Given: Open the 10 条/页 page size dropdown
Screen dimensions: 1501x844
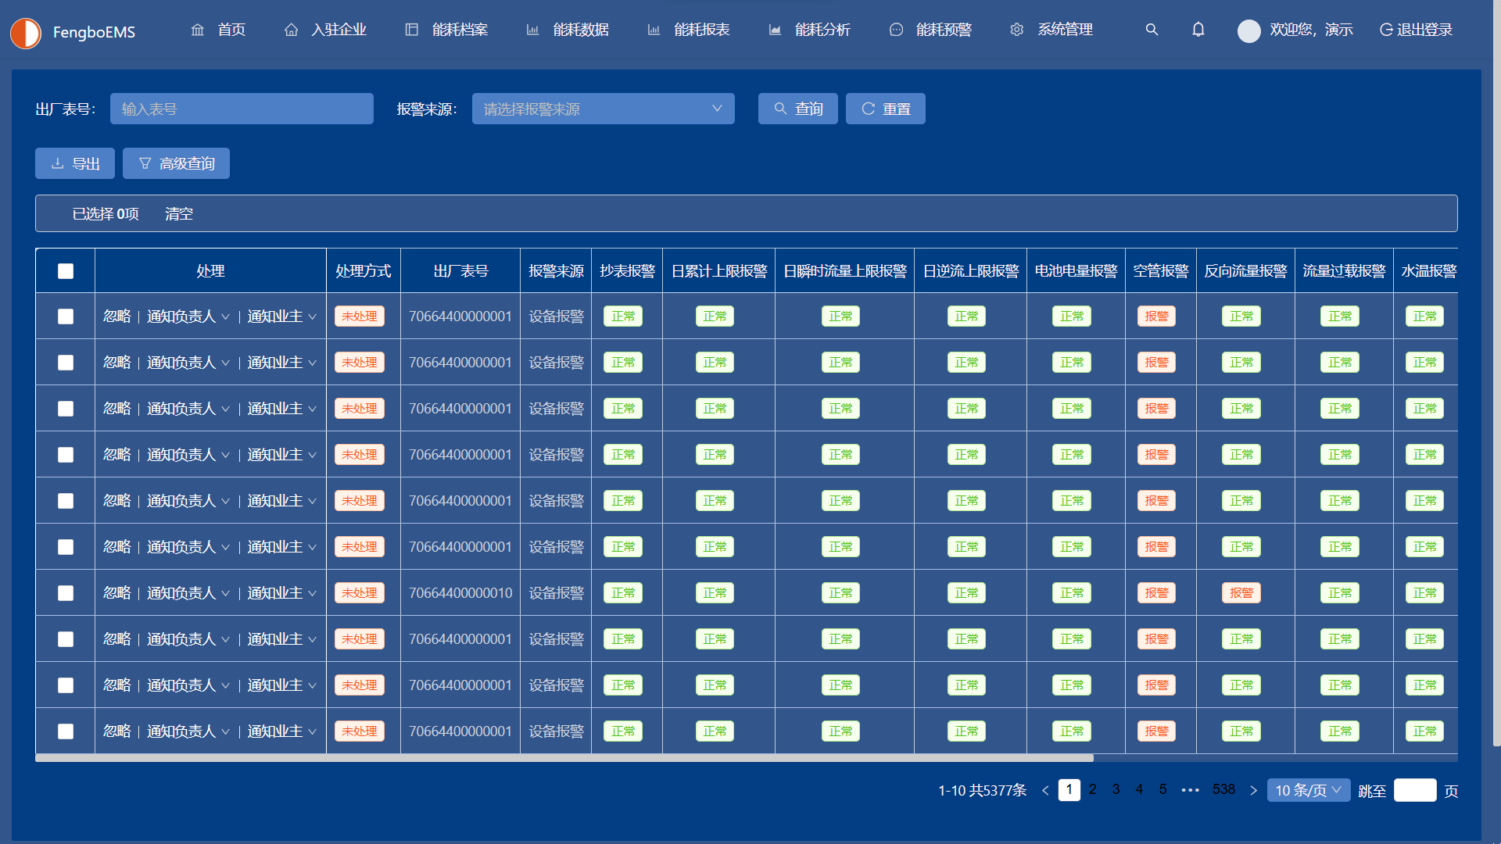Looking at the screenshot, I should (x=1308, y=790).
